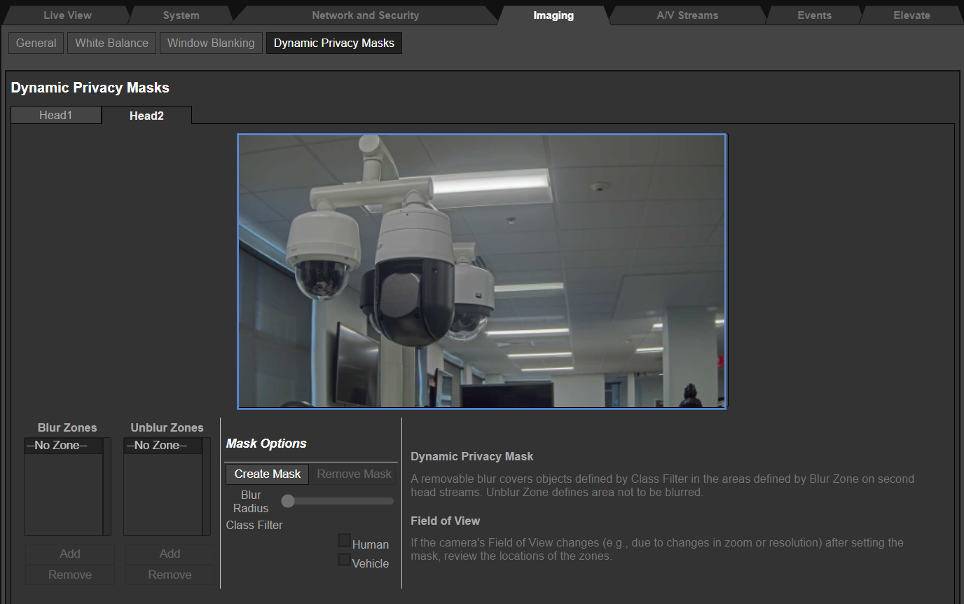Enable the Human class filter checkbox
Image resolution: width=964 pixels, height=604 pixels.
(x=344, y=540)
